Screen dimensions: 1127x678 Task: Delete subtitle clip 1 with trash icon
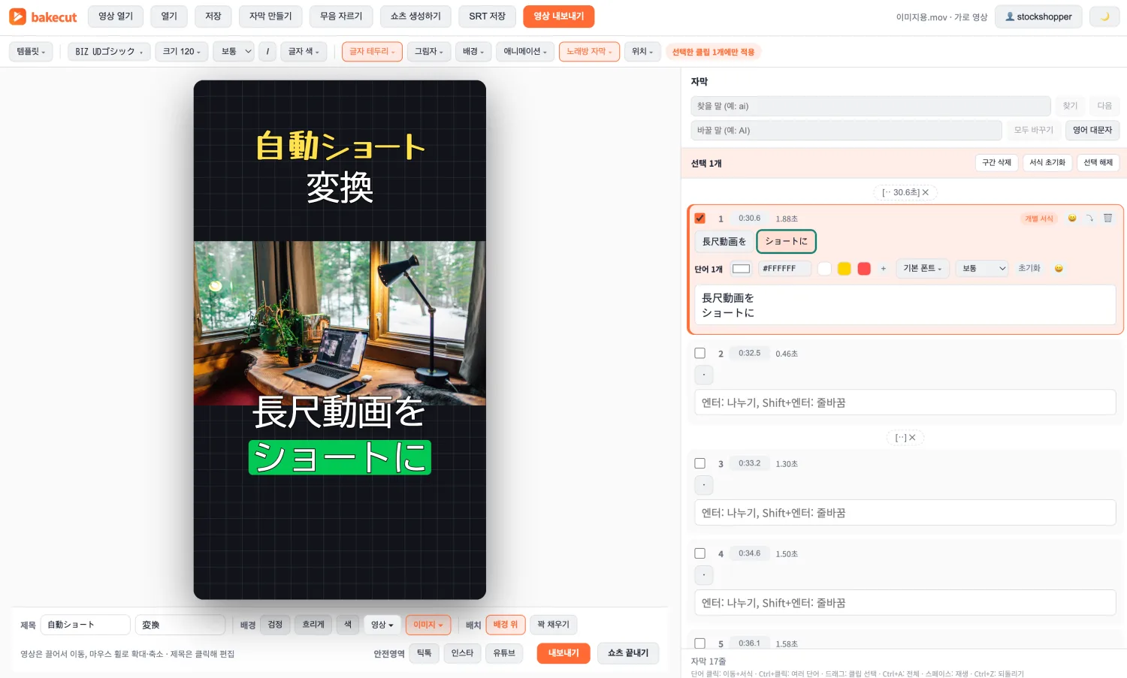point(1107,218)
